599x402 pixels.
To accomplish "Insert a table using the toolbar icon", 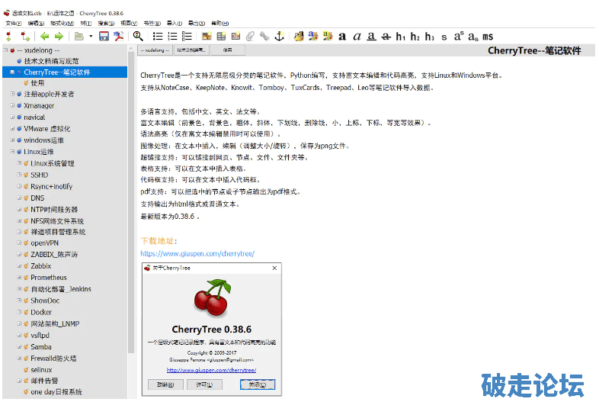I will 221,36.
